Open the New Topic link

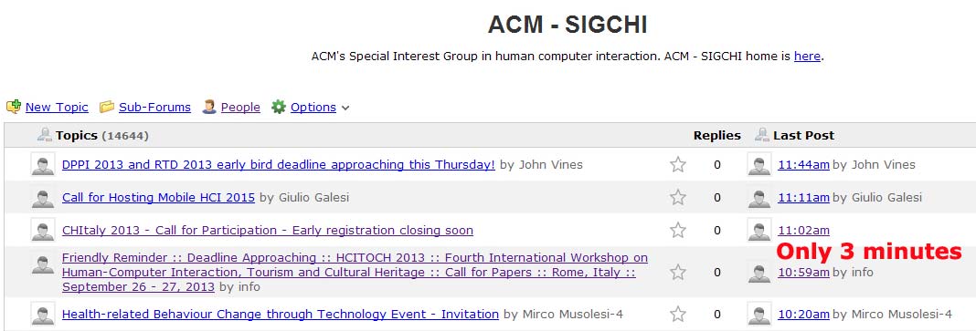57,108
